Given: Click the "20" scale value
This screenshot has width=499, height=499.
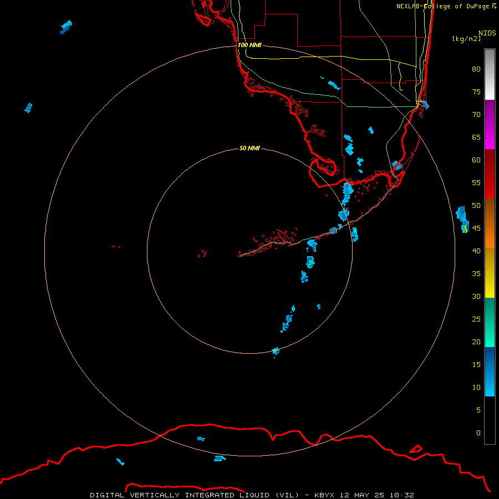Looking at the screenshot, I should [476, 342].
